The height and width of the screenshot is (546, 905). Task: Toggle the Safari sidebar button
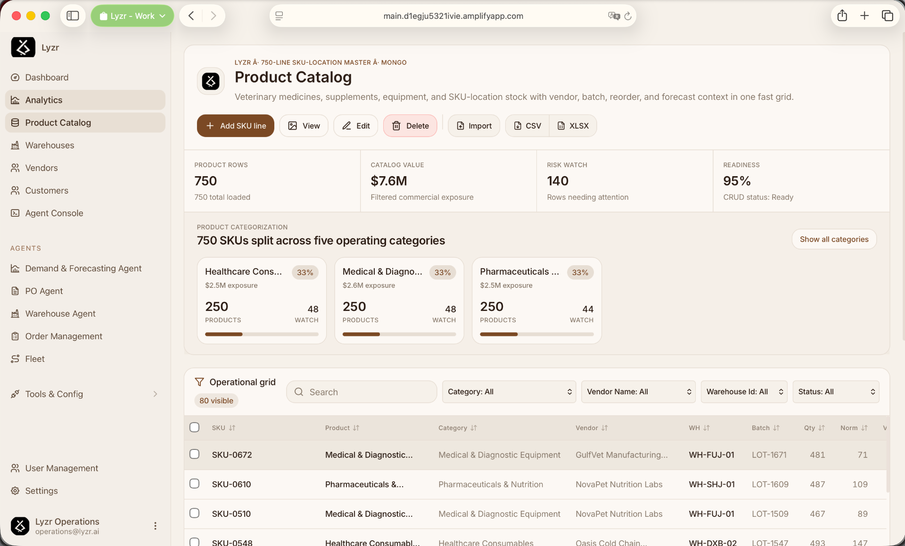(x=73, y=16)
